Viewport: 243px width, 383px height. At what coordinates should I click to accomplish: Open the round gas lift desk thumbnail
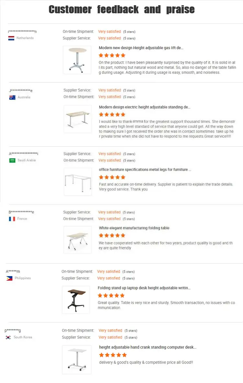pos(77,60)
